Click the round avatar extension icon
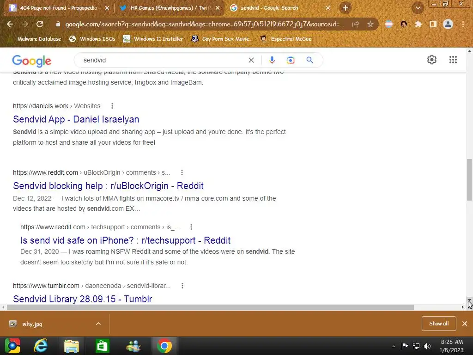The width and height of the screenshot is (473, 355). pyautogui.click(x=404, y=24)
